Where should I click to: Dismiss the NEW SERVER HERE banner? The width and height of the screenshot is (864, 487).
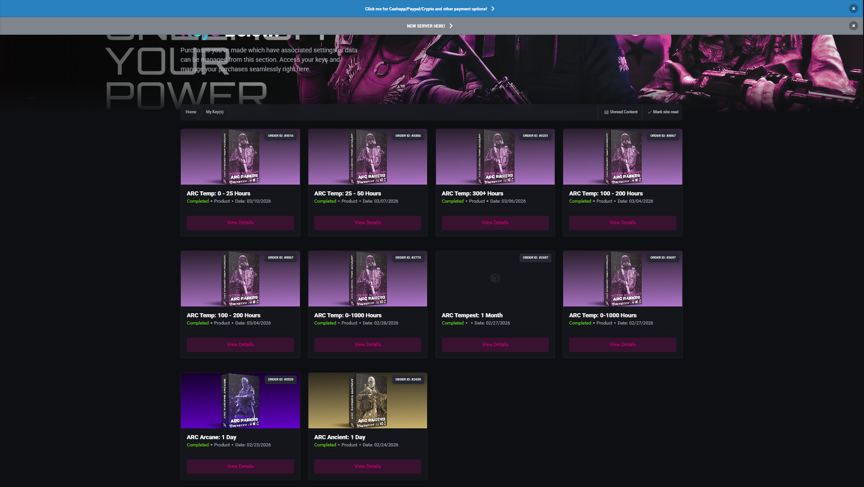pos(853,26)
